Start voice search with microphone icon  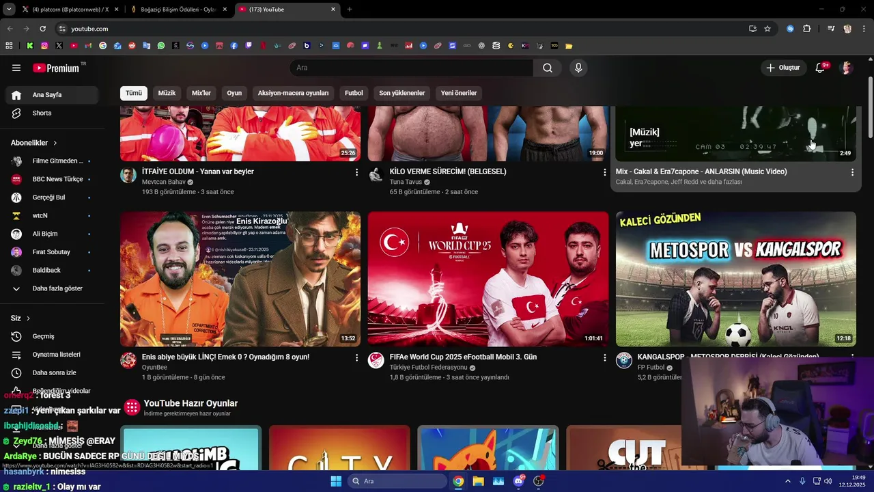578,68
